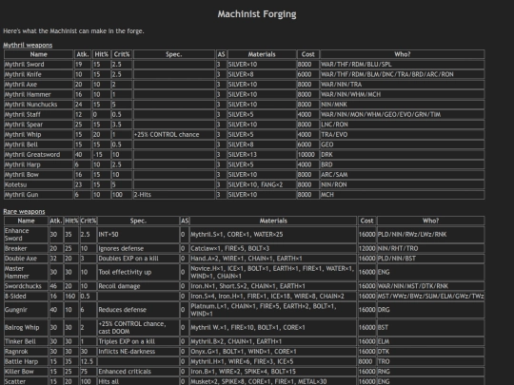Click the '+25% CONTROL chance' cell for Mythril Whip

(x=174, y=135)
